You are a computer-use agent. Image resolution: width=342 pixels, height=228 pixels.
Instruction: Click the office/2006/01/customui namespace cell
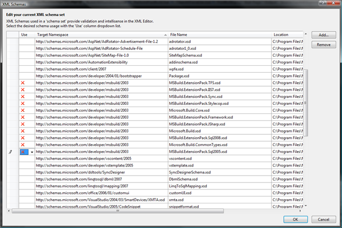[x=102, y=193]
